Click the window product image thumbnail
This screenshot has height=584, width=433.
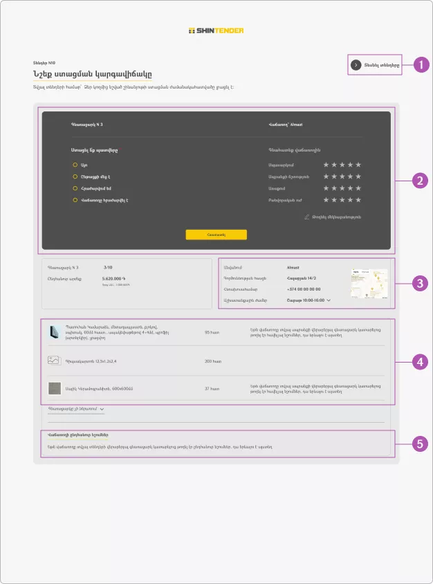coord(54,332)
